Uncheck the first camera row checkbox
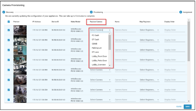This screenshot has width=196, height=111. [9, 30]
